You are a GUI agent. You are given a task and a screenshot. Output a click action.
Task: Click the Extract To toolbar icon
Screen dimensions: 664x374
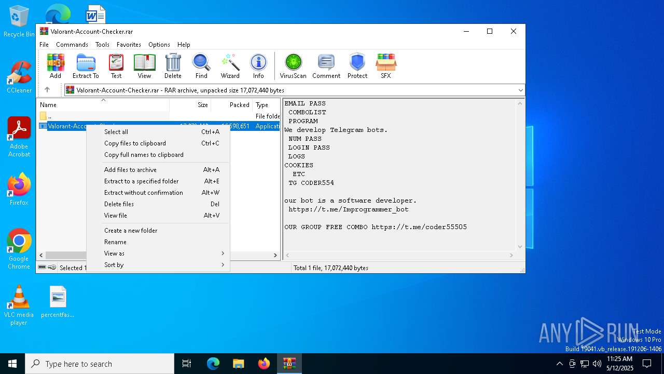coord(86,66)
